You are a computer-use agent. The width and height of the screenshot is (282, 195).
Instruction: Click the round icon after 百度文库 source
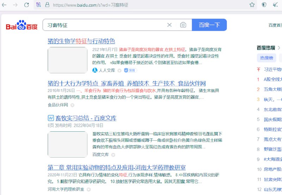tap(113, 155)
